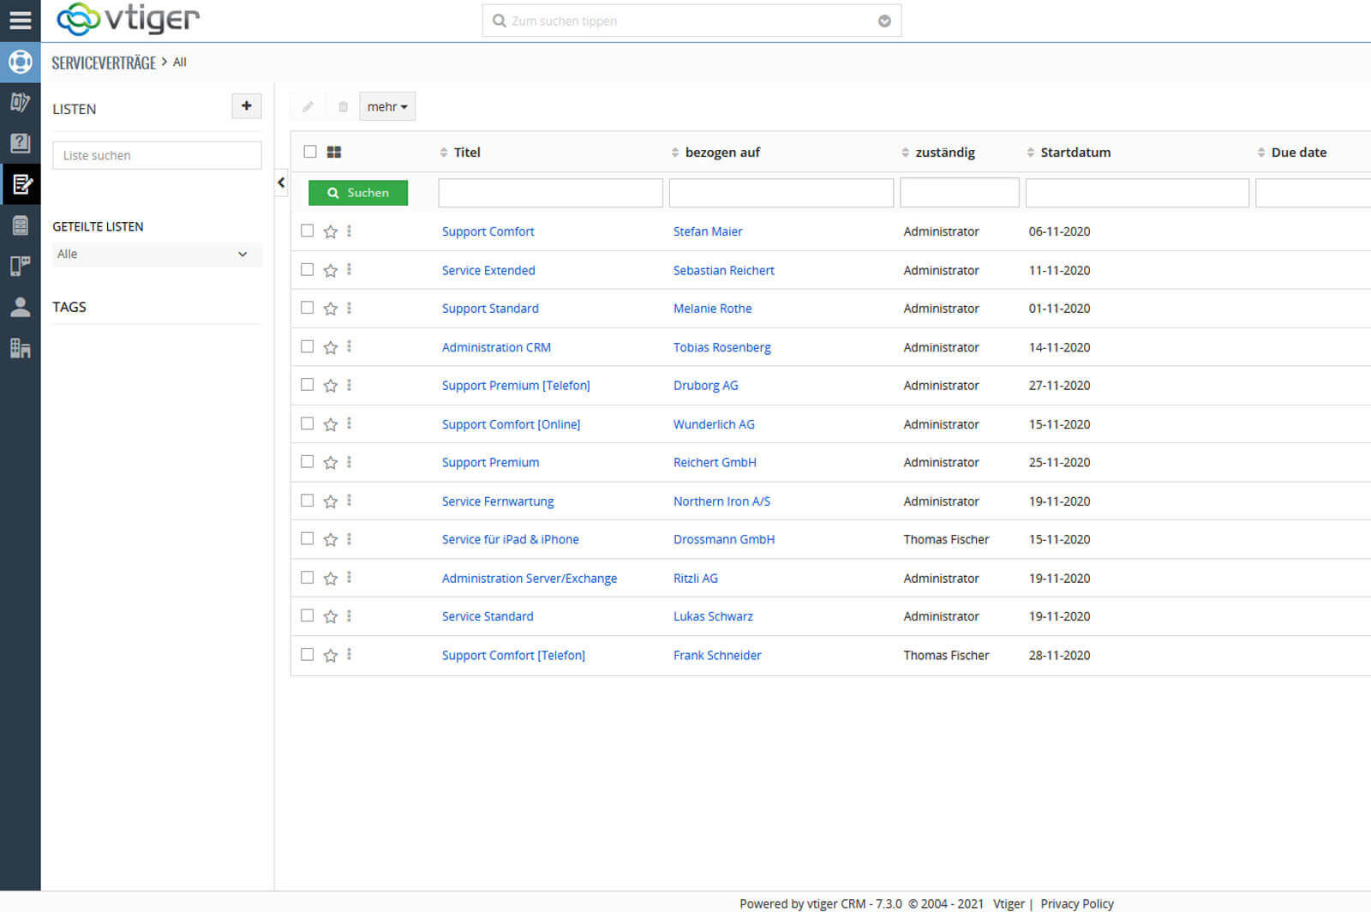Open the Druborg AG link
This screenshot has width=1371, height=912.
click(705, 386)
